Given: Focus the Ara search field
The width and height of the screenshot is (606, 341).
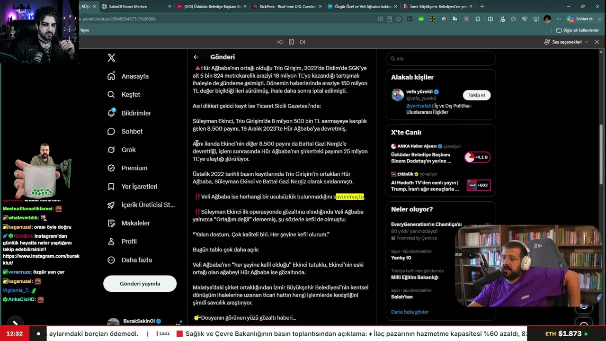Looking at the screenshot, I should 441,59.
